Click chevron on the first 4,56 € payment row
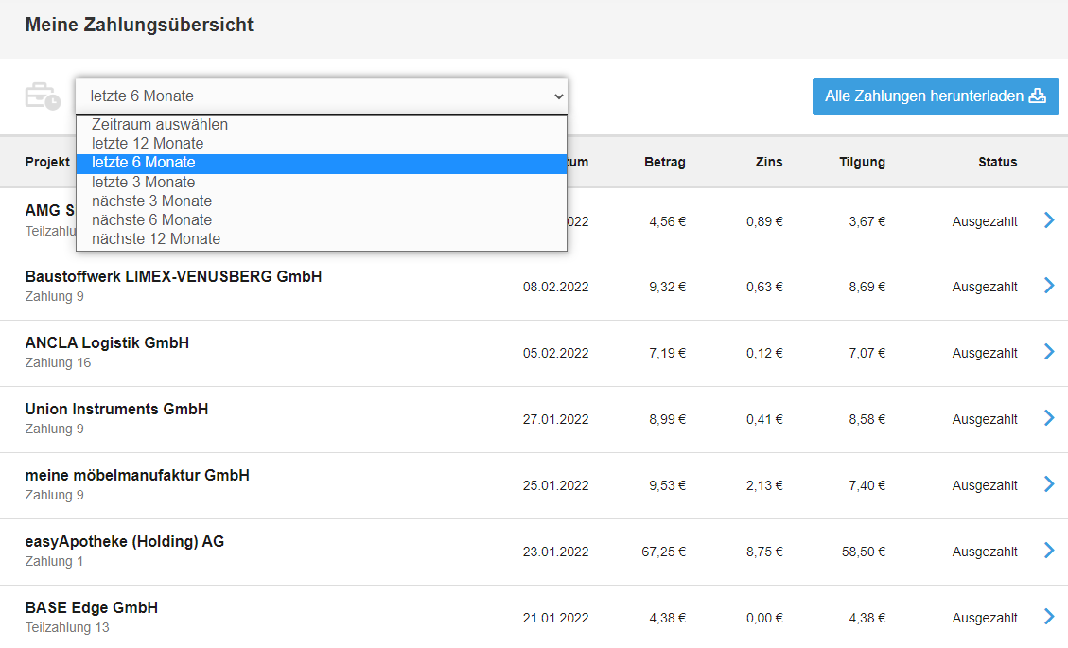The image size is (1068, 648). click(1048, 220)
